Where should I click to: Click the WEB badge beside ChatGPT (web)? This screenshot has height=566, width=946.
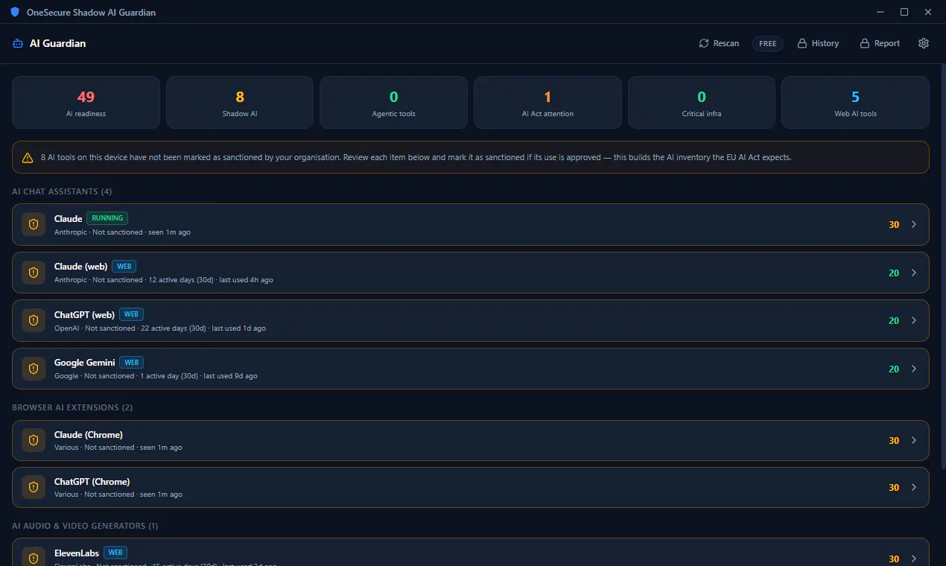131,314
